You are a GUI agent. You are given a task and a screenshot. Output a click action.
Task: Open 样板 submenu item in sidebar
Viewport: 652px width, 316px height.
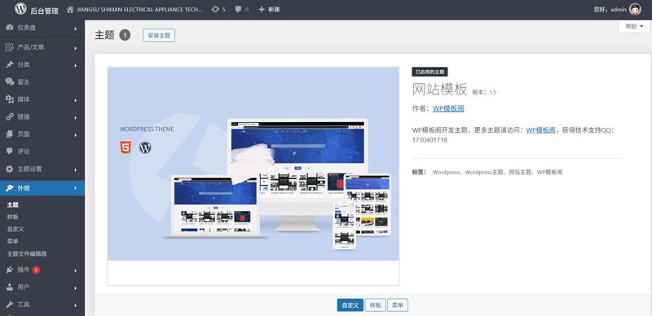(x=13, y=217)
